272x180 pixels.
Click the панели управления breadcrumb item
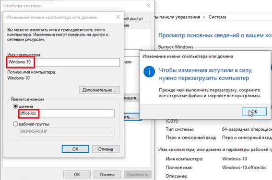[179, 17]
